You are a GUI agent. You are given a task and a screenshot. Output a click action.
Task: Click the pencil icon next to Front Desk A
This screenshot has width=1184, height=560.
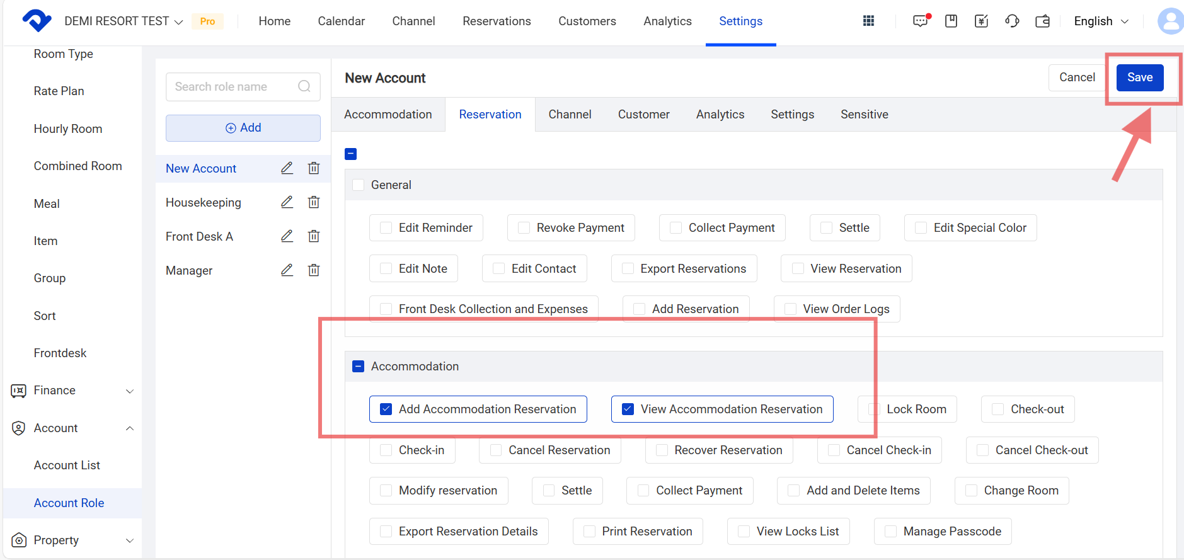point(287,236)
